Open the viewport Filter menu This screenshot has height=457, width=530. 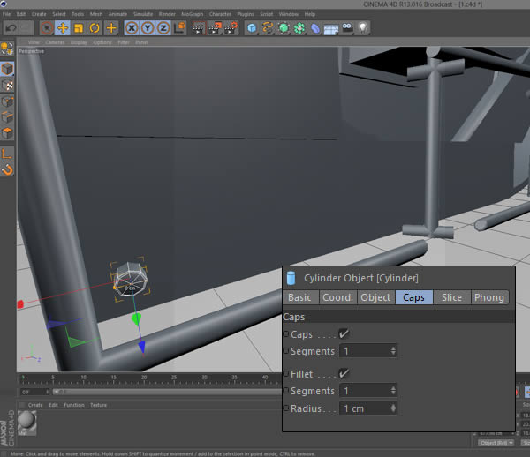click(124, 42)
